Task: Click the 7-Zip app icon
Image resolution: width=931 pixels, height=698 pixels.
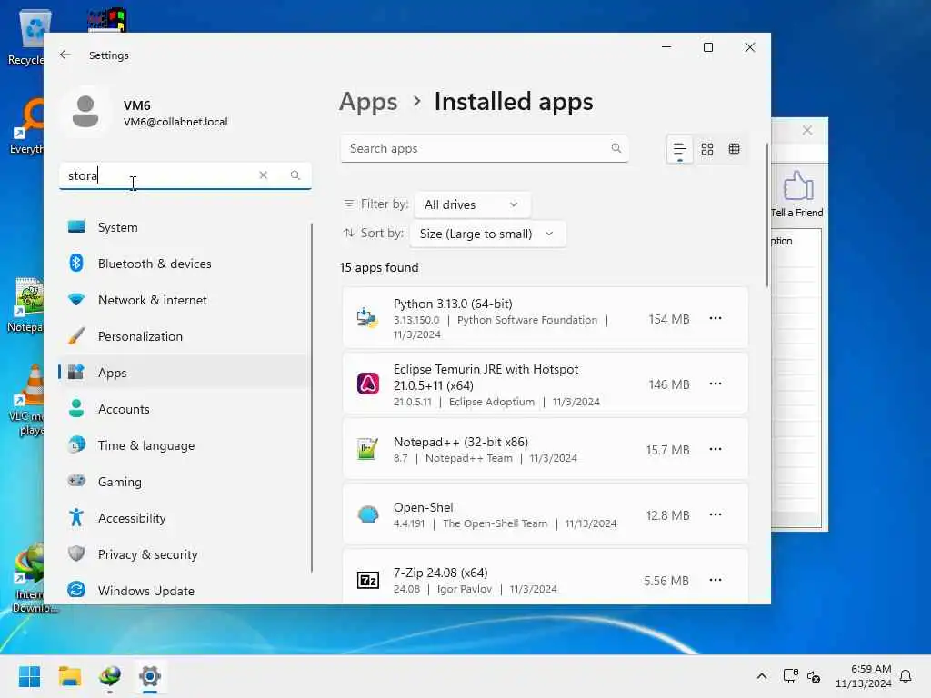Action: [367, 580]
